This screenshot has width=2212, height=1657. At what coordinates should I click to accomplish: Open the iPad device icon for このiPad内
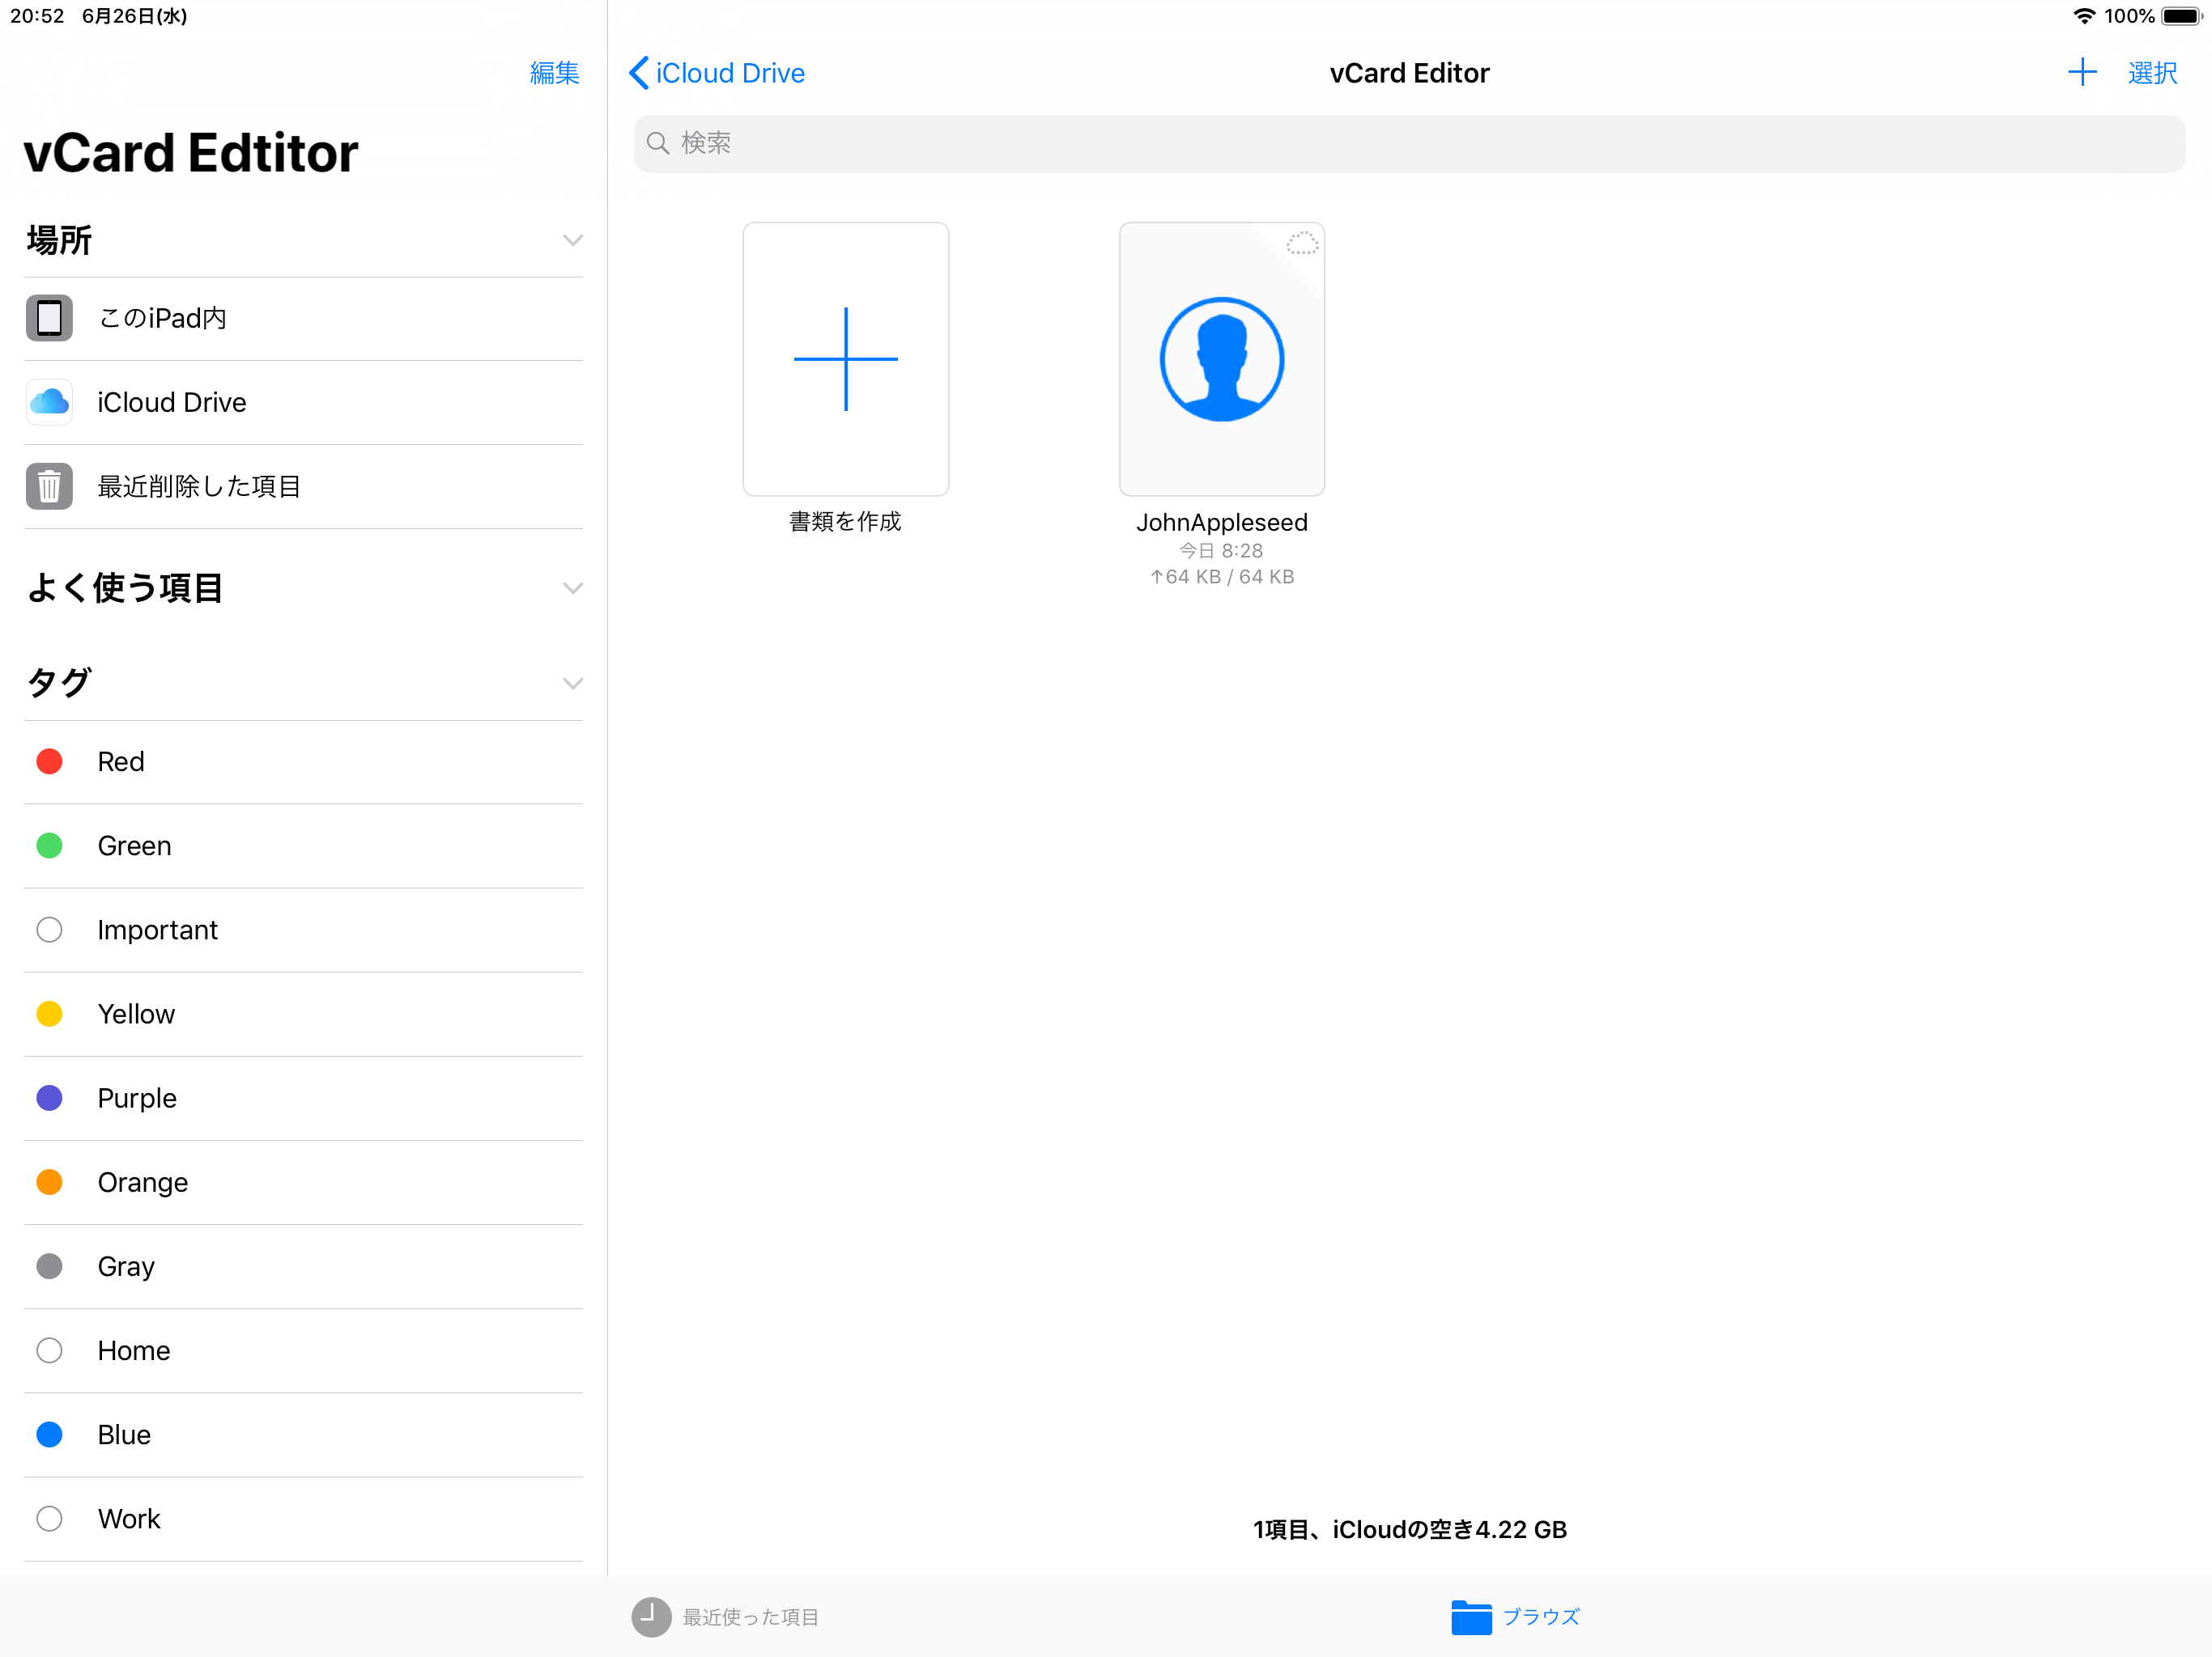point(49,318)
